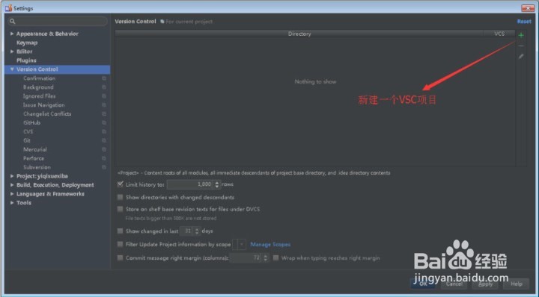Click the OK button

pyautogui.click(x=424, y=284)
